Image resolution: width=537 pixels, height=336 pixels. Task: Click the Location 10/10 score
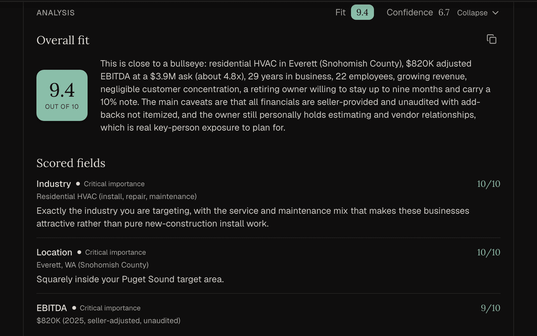(x=489, y=252)
